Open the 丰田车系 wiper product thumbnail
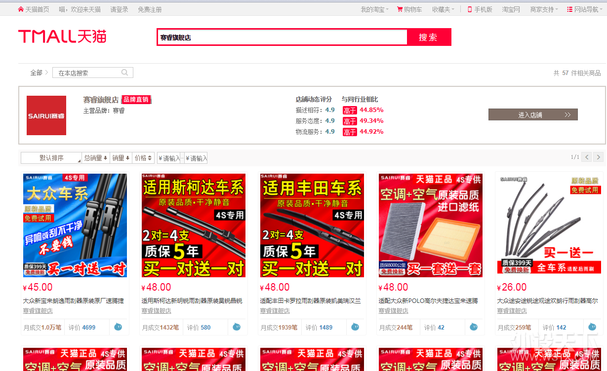Image resolution: width=607 pixels, height=371 pixels. [312, 225]
